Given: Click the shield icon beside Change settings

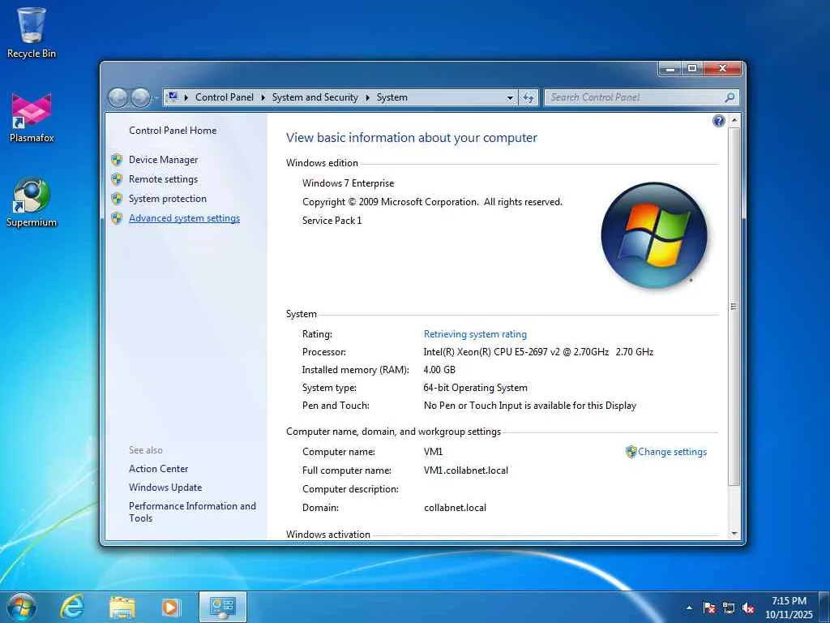Looking at the screenshot, I should point(631,452).
